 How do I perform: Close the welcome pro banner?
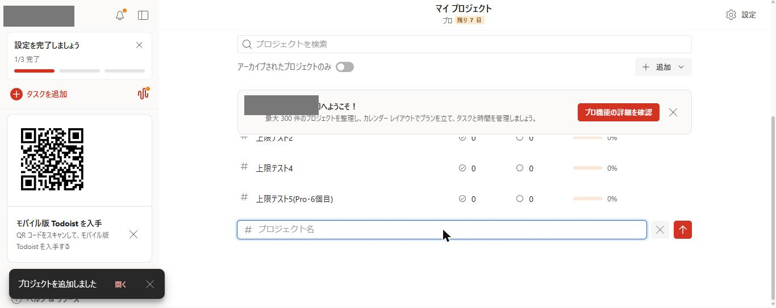click(673, 112)
